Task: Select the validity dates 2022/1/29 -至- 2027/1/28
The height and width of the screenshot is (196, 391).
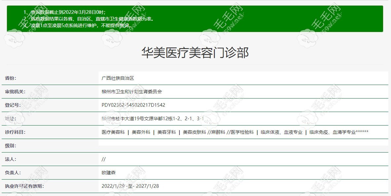Action: coord(130,186)
